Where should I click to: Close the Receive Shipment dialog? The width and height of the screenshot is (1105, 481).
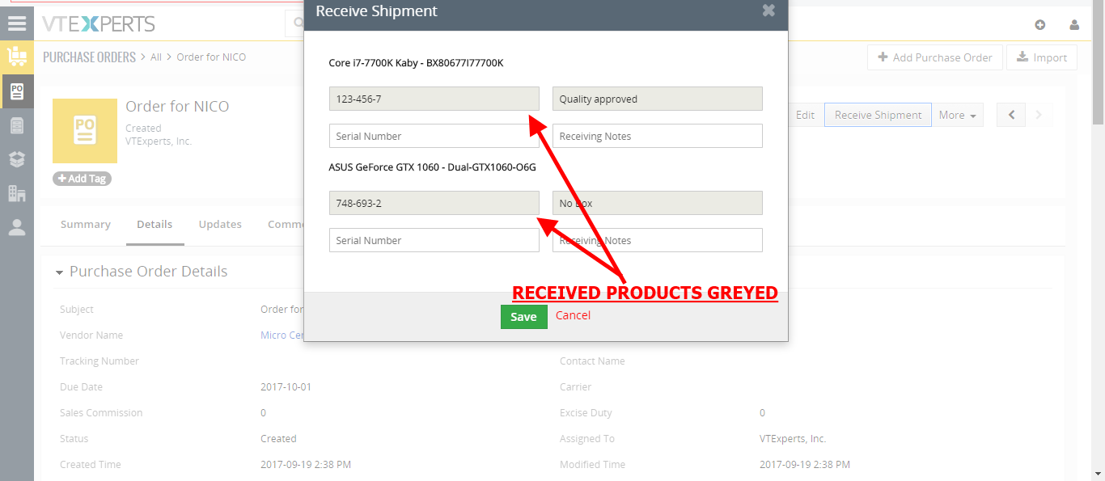(768, 11)
